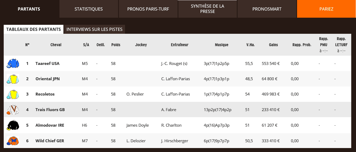Open horse Recoletos details
The width and height of the screenshot is (356, 152).
[45, 94]
